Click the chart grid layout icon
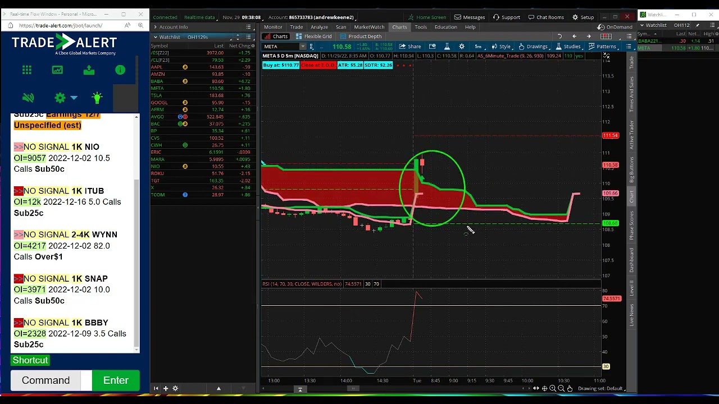719x404 pixels. (606, 36)
